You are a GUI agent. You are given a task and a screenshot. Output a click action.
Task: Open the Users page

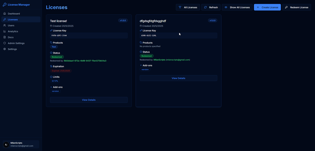(21, 25)
